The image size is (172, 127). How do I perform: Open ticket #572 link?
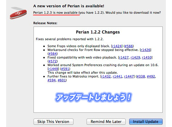tap(53, 61)
